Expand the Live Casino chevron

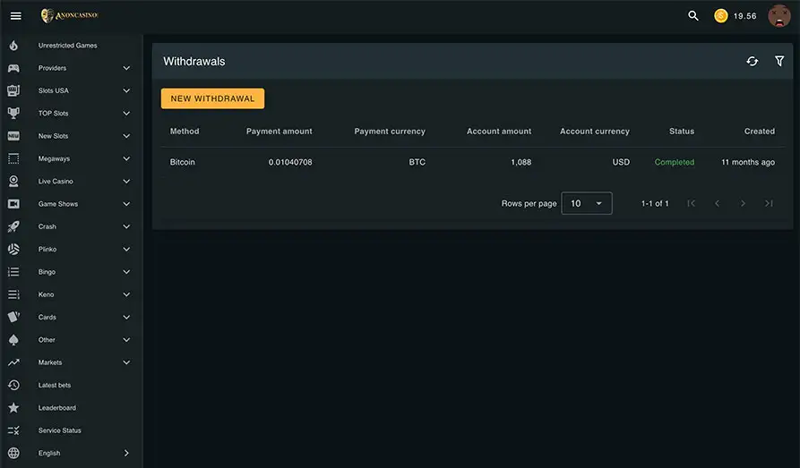pos(126,181)
